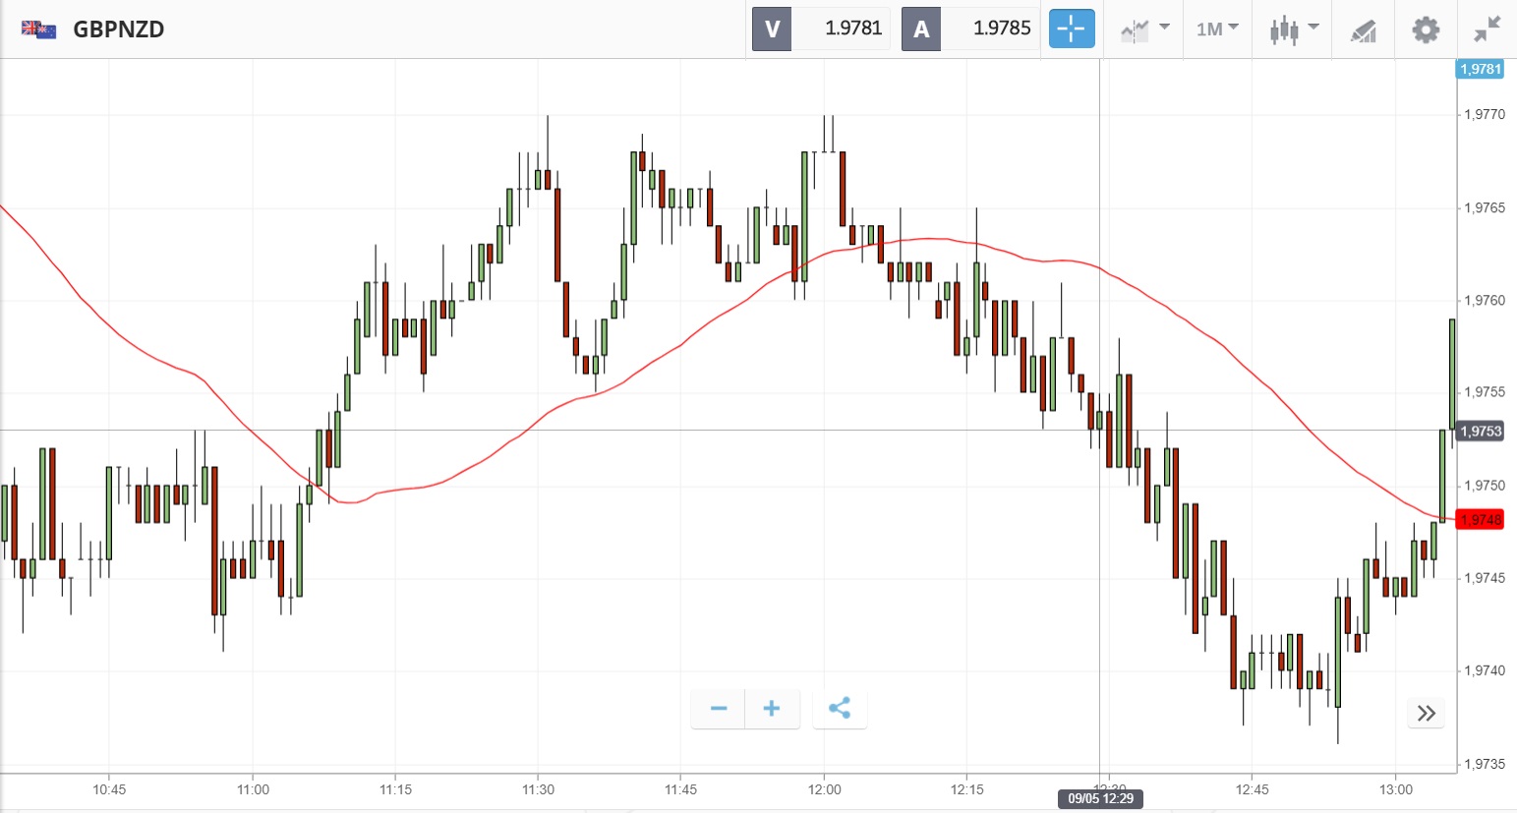1517x813 pixels.
Task: Open chart settings gear icon
Action: (1426, 29)
